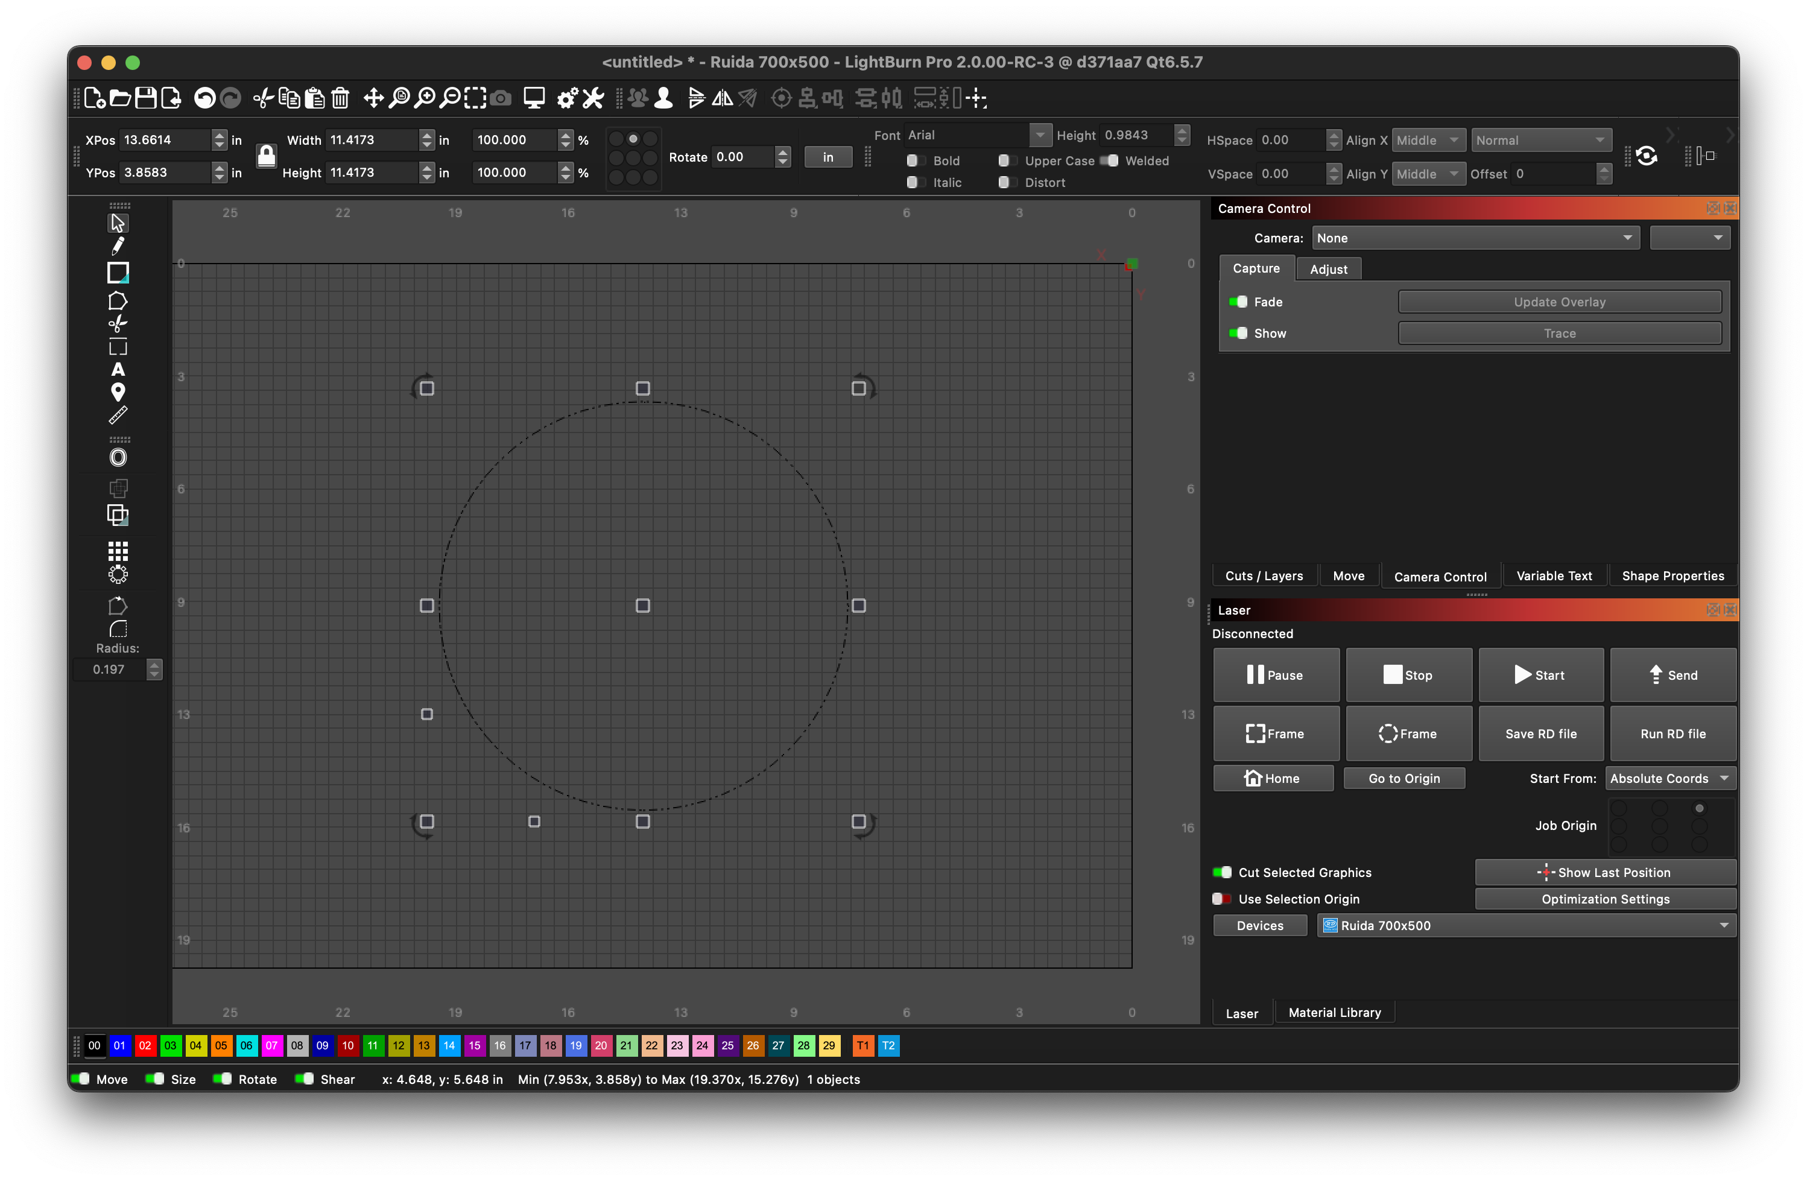Click the Home button
This screenshot has width=1807, height=1181.
[1273, 779]
